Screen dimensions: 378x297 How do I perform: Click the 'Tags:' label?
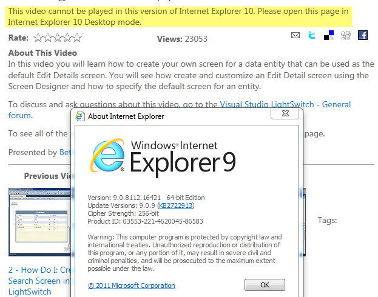point(327,221)
